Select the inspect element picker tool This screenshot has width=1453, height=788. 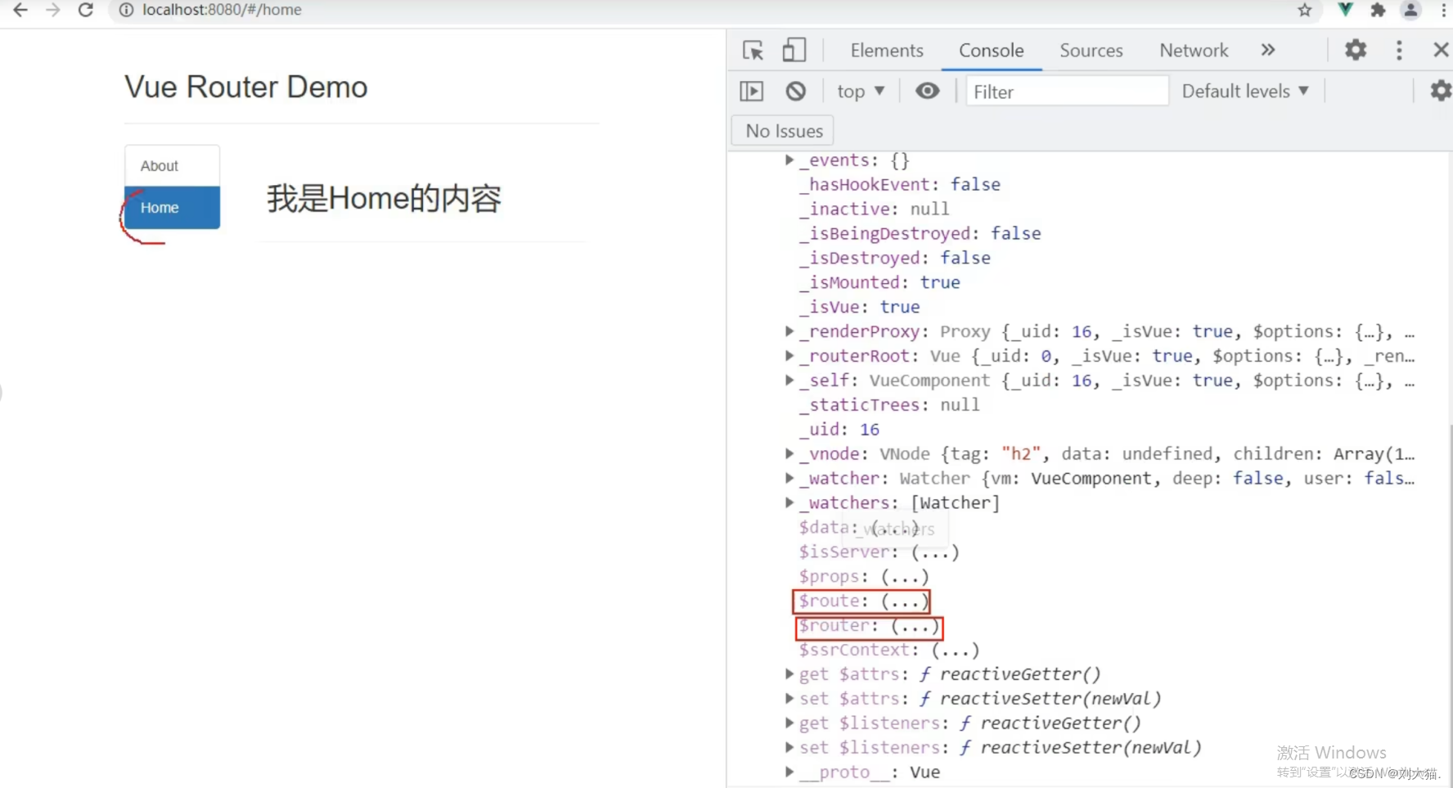[x=752, y=50]
